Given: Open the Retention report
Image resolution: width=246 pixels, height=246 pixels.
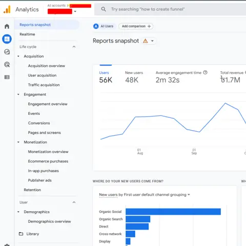Looking at the screenshot, I should click(32, 190).
